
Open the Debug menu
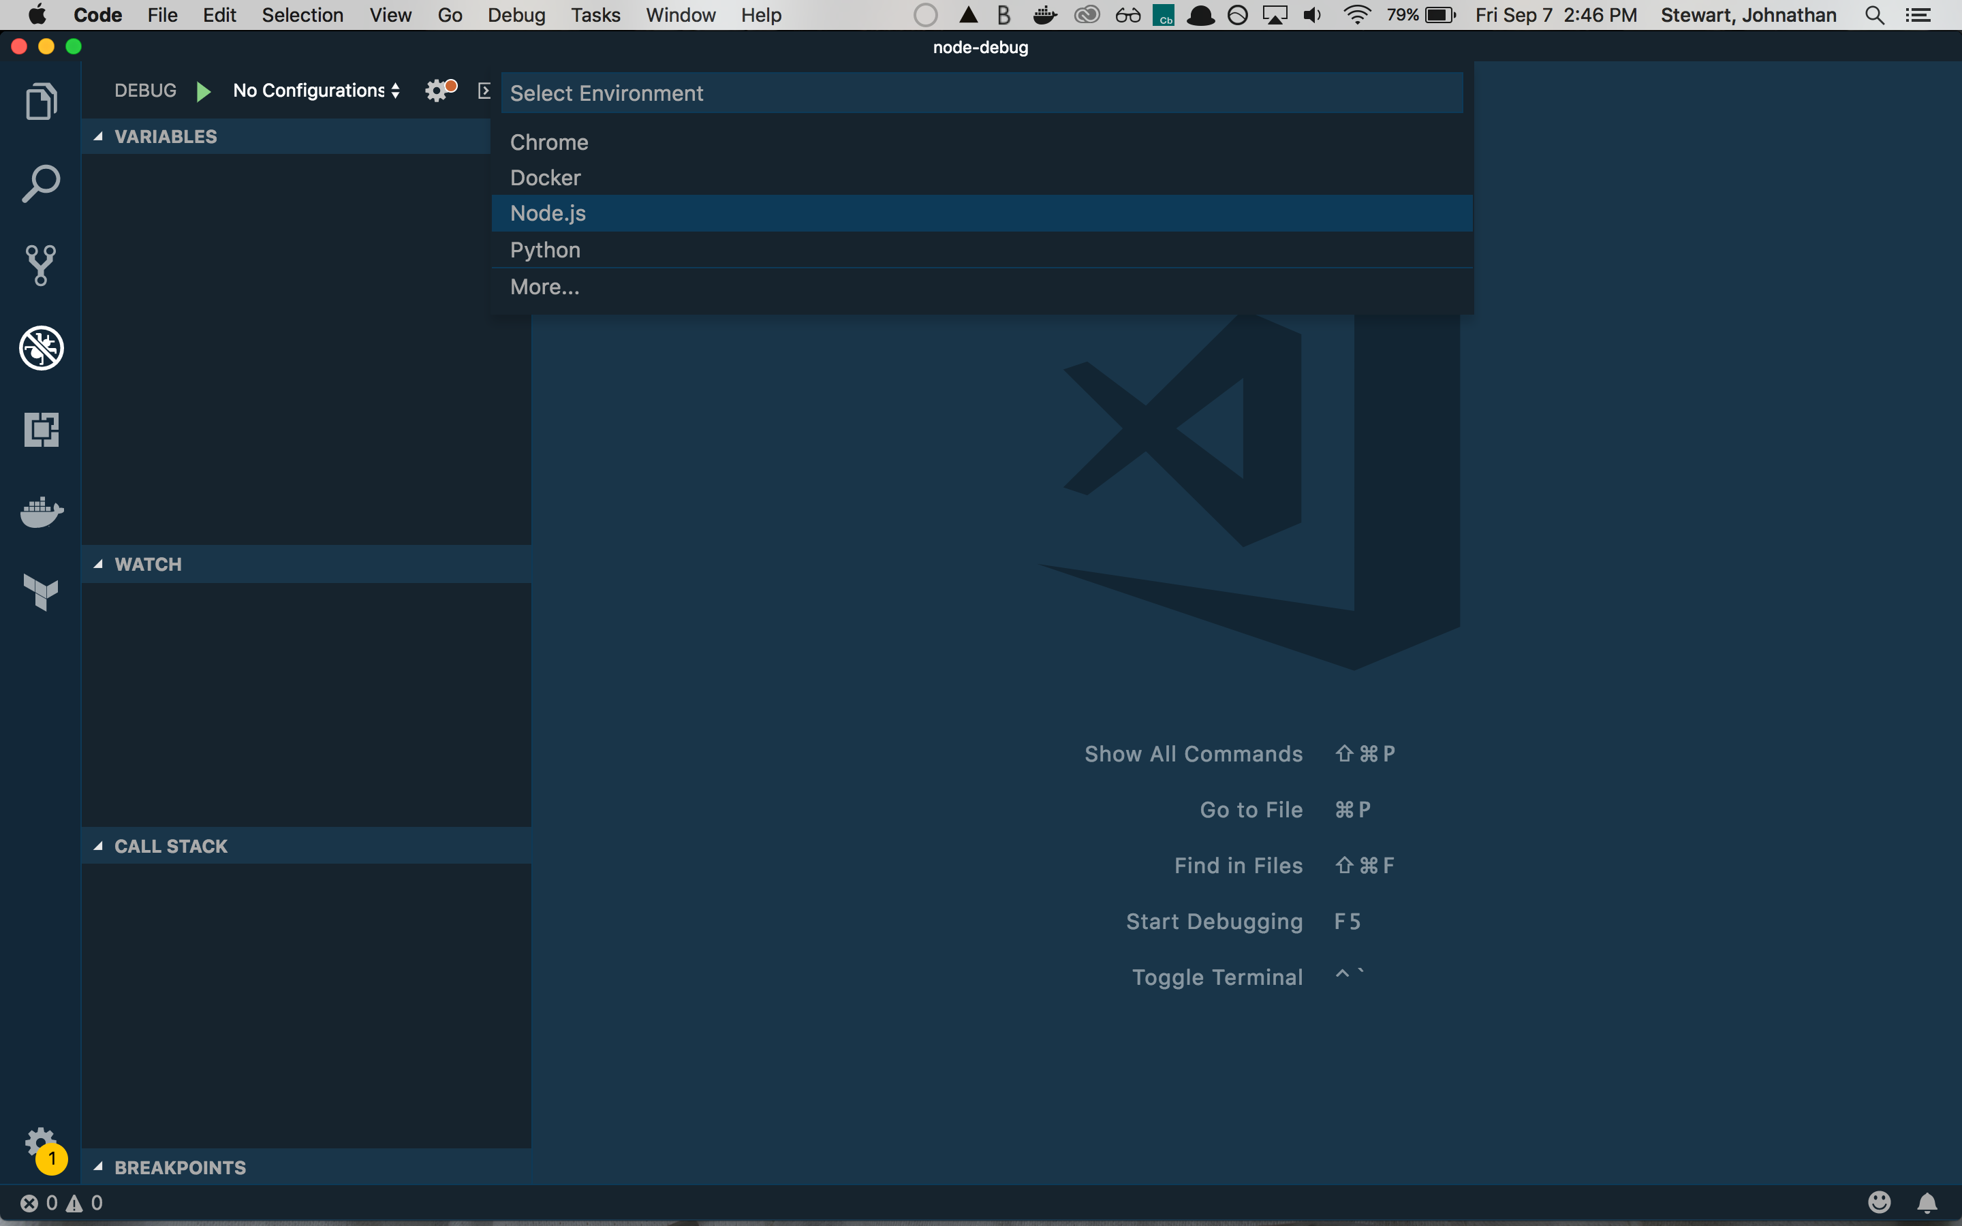pyautogui.click(x=516, y=14)
